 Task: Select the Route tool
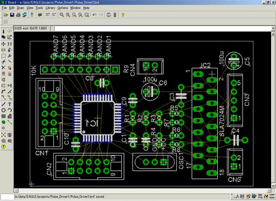click(3, 98)
